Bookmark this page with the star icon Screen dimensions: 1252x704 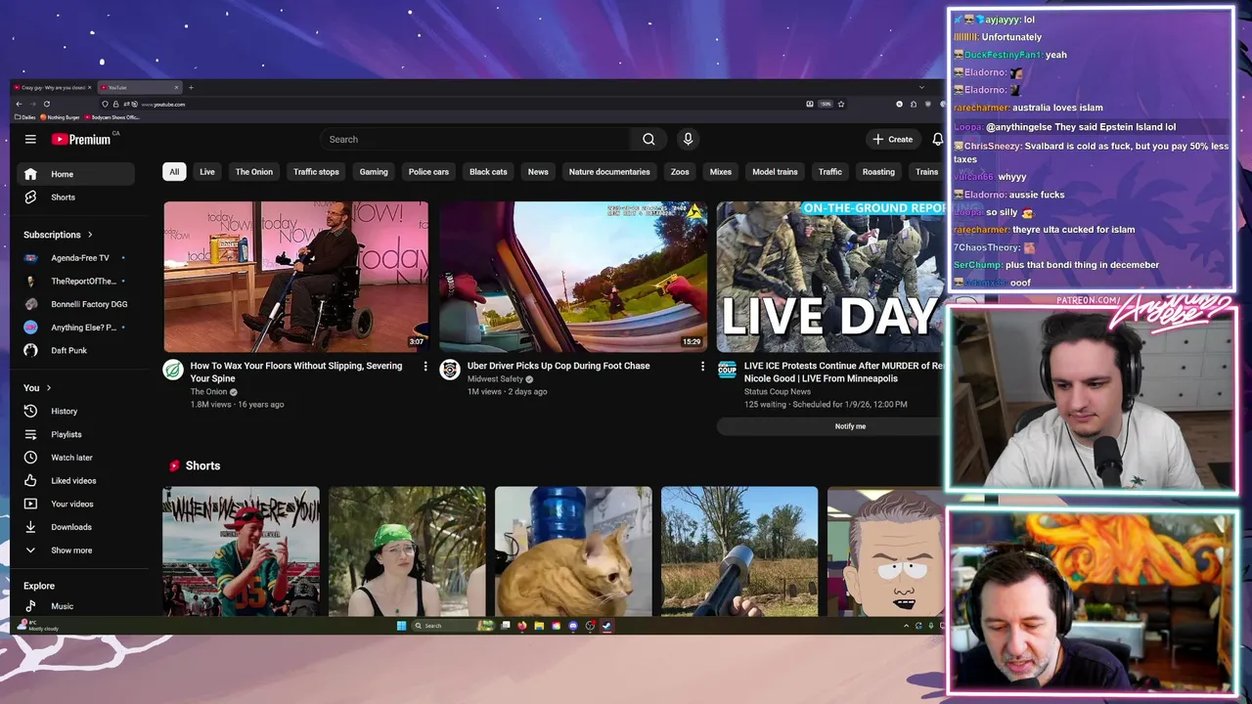pos(840,104)
